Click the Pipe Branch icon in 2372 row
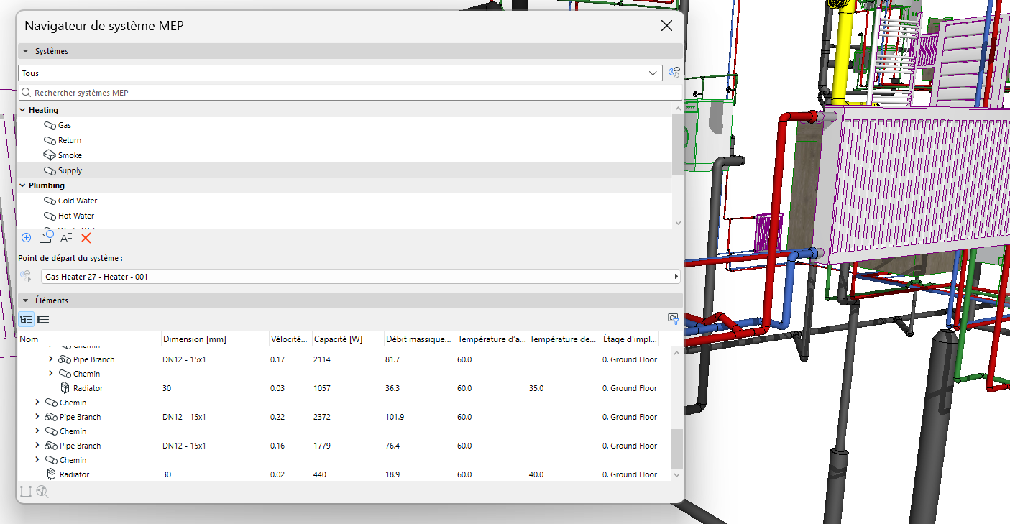The image size is (1010, 524). click(51, 417)
